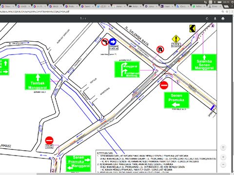Viewport: 234px width, 175px height.
Task: Click the green "Senen Pramuka" sign beside Salemba junction
Action: click(176, 100)
